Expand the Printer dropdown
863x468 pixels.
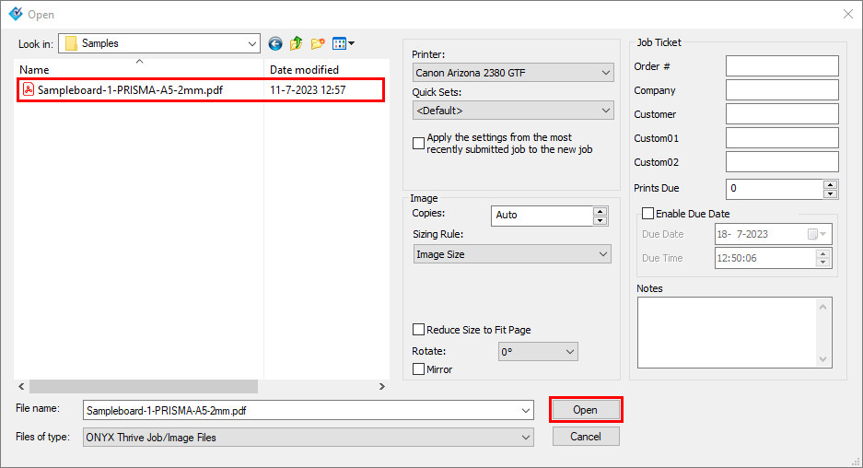[513, 73]
